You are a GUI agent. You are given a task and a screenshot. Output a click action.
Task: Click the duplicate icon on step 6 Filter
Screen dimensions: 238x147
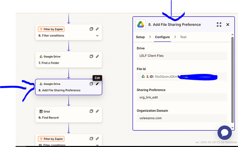click(91, 29)
